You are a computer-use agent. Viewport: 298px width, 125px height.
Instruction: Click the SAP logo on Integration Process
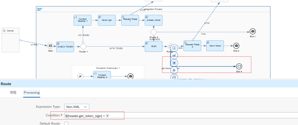39,9
